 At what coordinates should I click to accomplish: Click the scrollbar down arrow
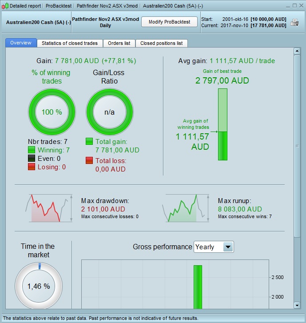click(x=297, y=305)
